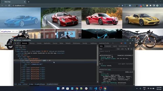
Task: Toggle the computed styles sidebar icon
Action: click(x=131, y=49)
